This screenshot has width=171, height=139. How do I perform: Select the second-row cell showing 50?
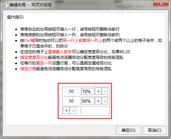coord(71,101)
